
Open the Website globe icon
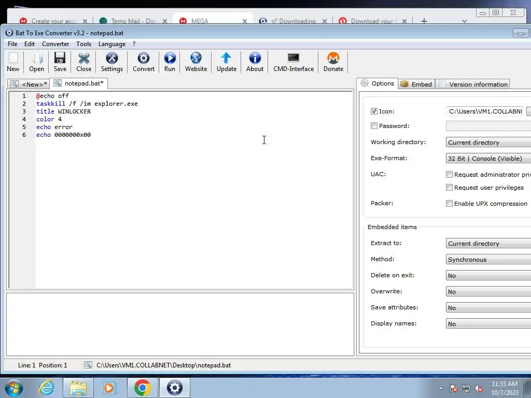[195, 62]
